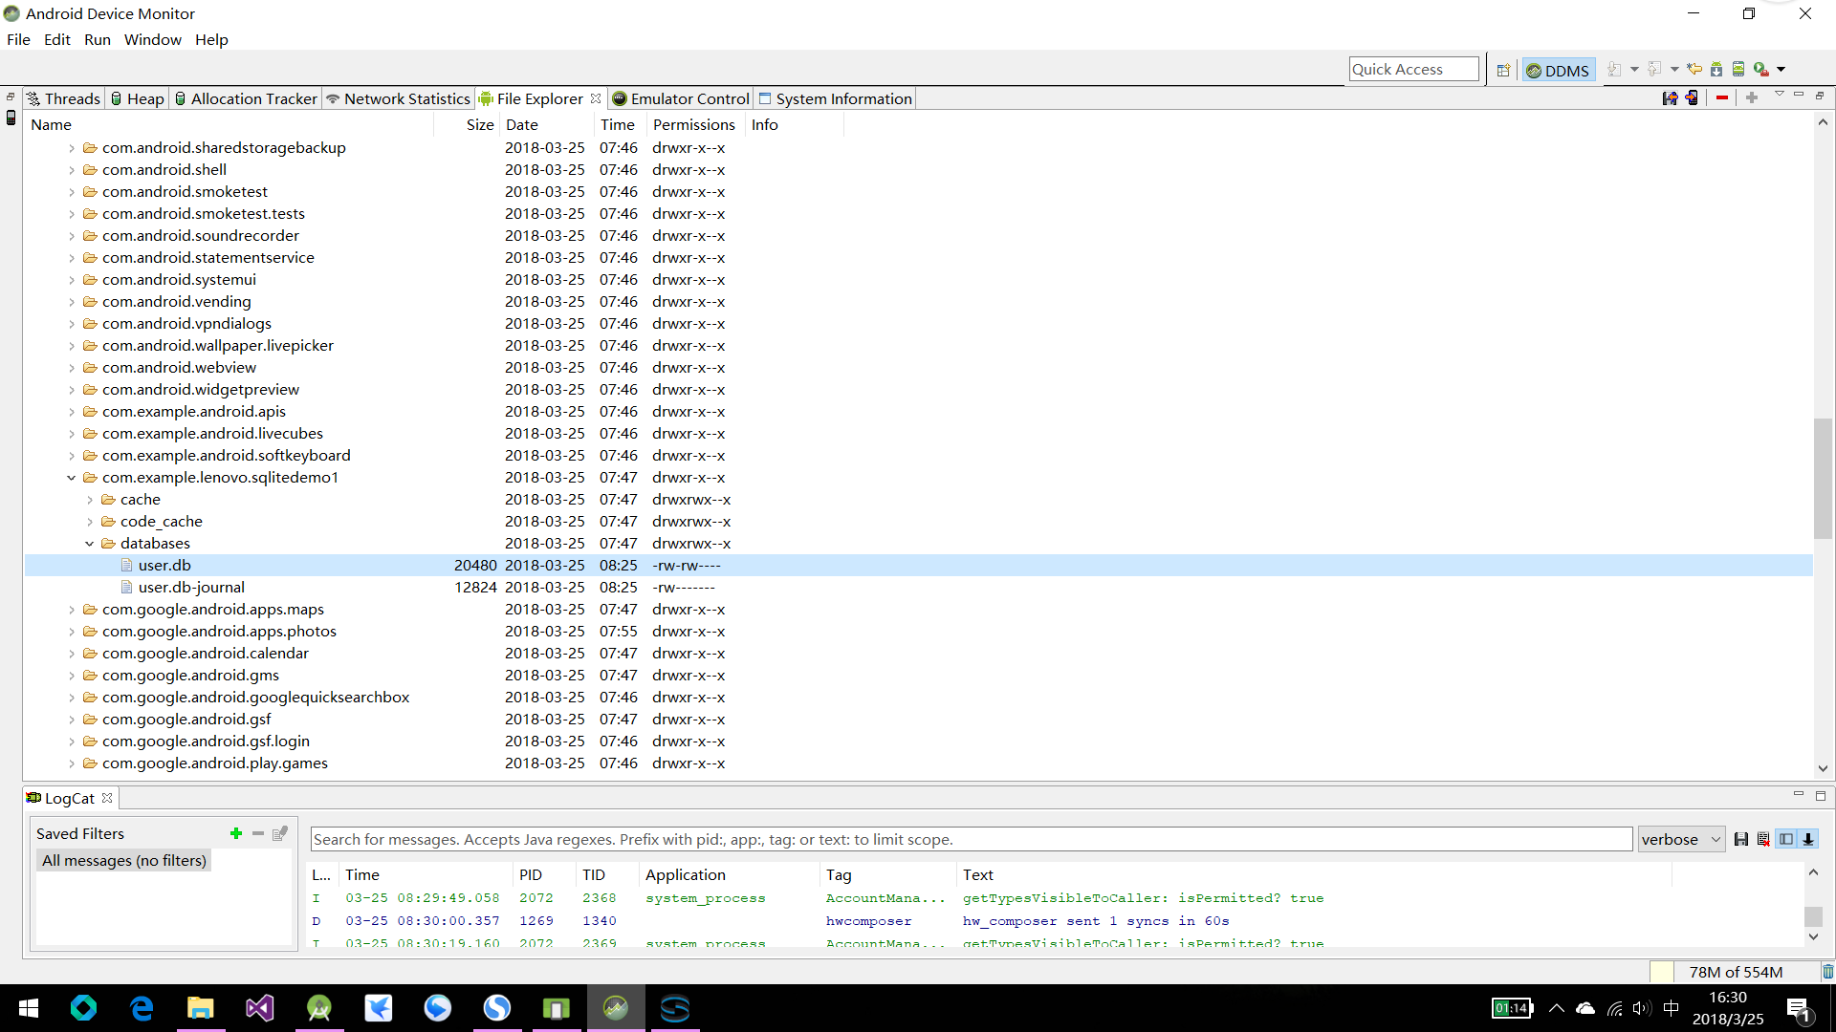The width and height of the screenshot is (1836, 1032).
Task: Open Microsoft Edge from the taskbar
Action: (x=142, y=1008)
